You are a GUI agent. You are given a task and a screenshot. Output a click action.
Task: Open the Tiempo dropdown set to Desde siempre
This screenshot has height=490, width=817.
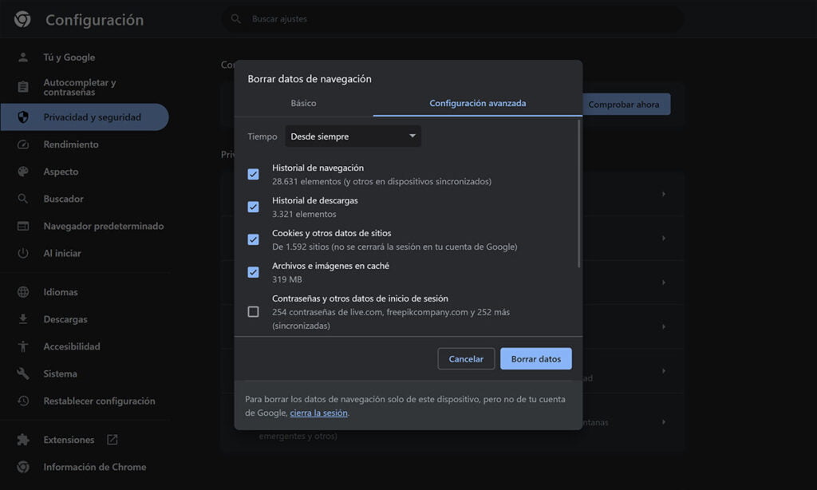pos(353,136)
